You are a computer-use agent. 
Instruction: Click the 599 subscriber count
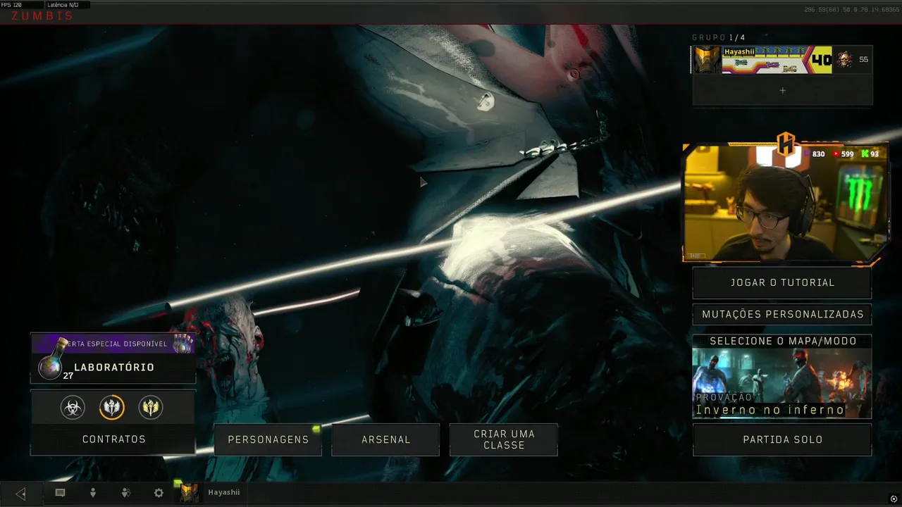847,154
